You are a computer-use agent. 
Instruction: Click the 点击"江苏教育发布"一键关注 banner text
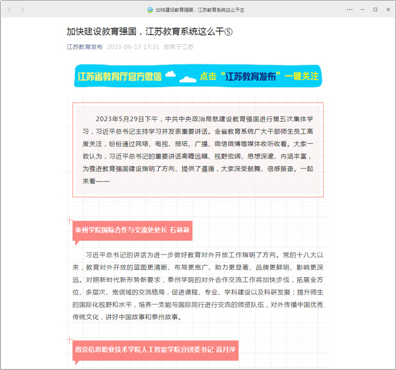[259, 76]
